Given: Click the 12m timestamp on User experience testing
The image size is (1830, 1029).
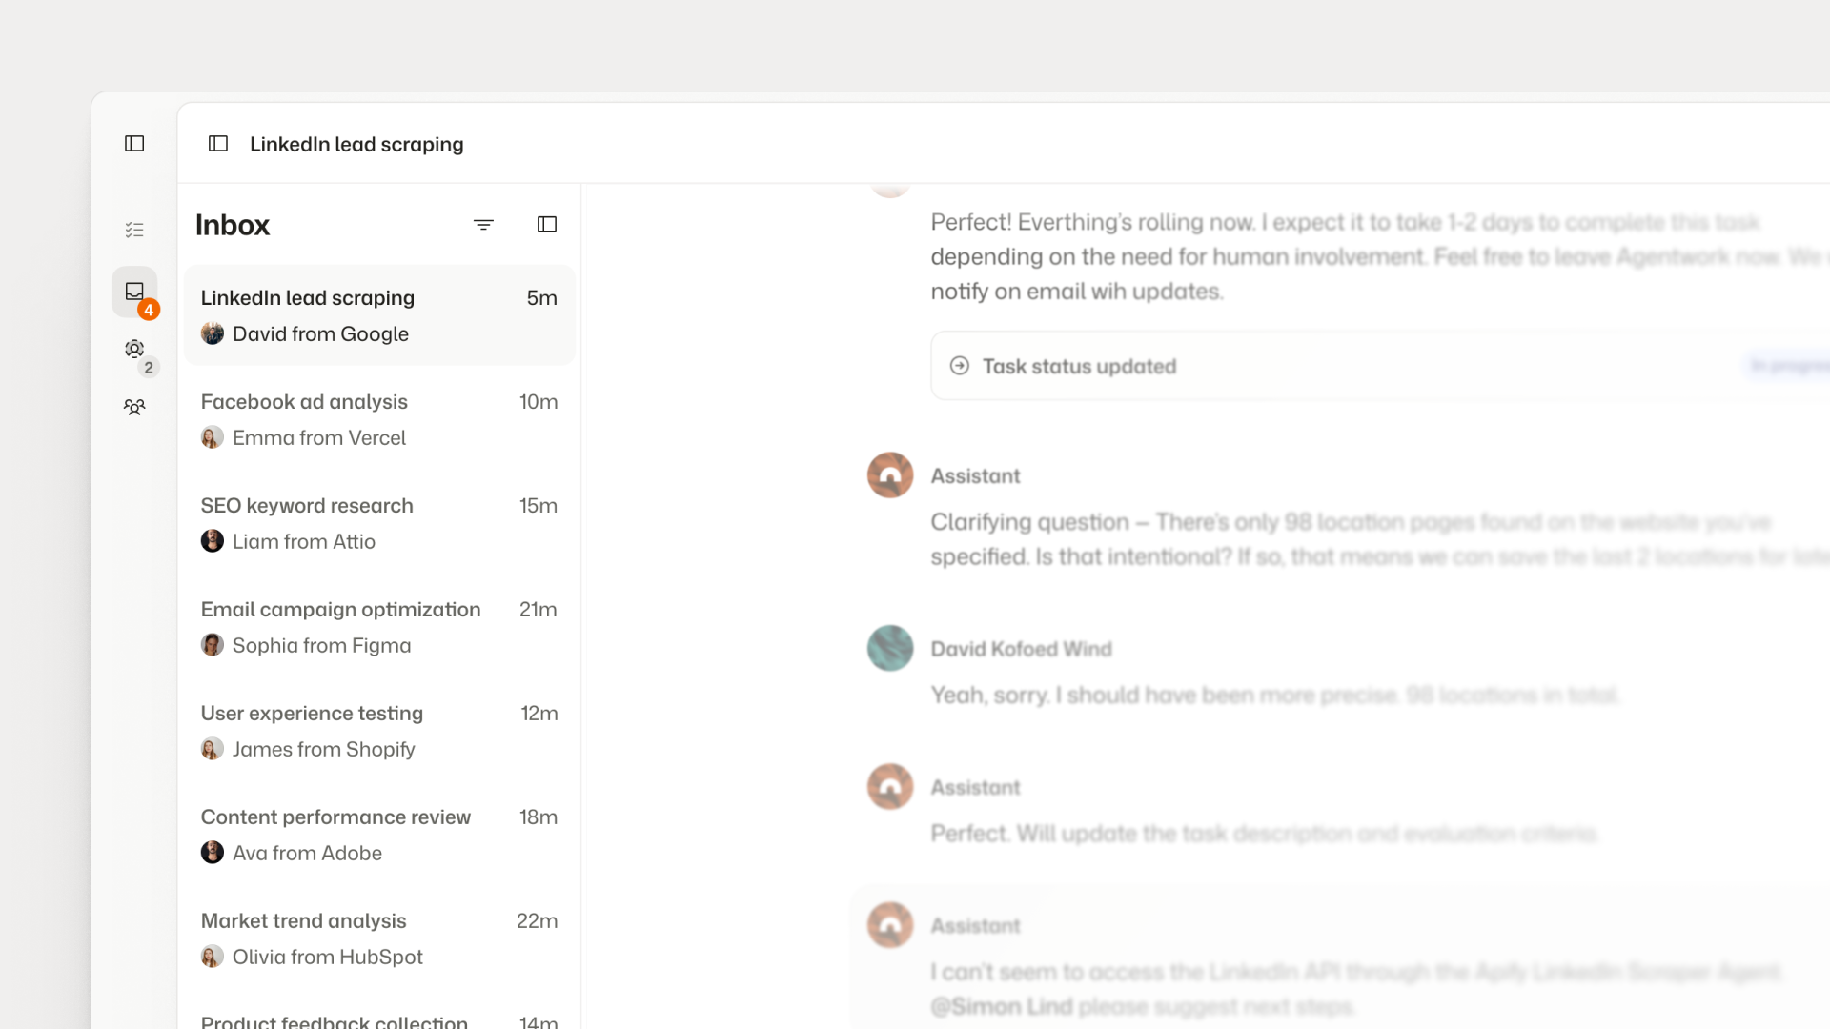Looking at the screenshot, I should coord(539,714).
